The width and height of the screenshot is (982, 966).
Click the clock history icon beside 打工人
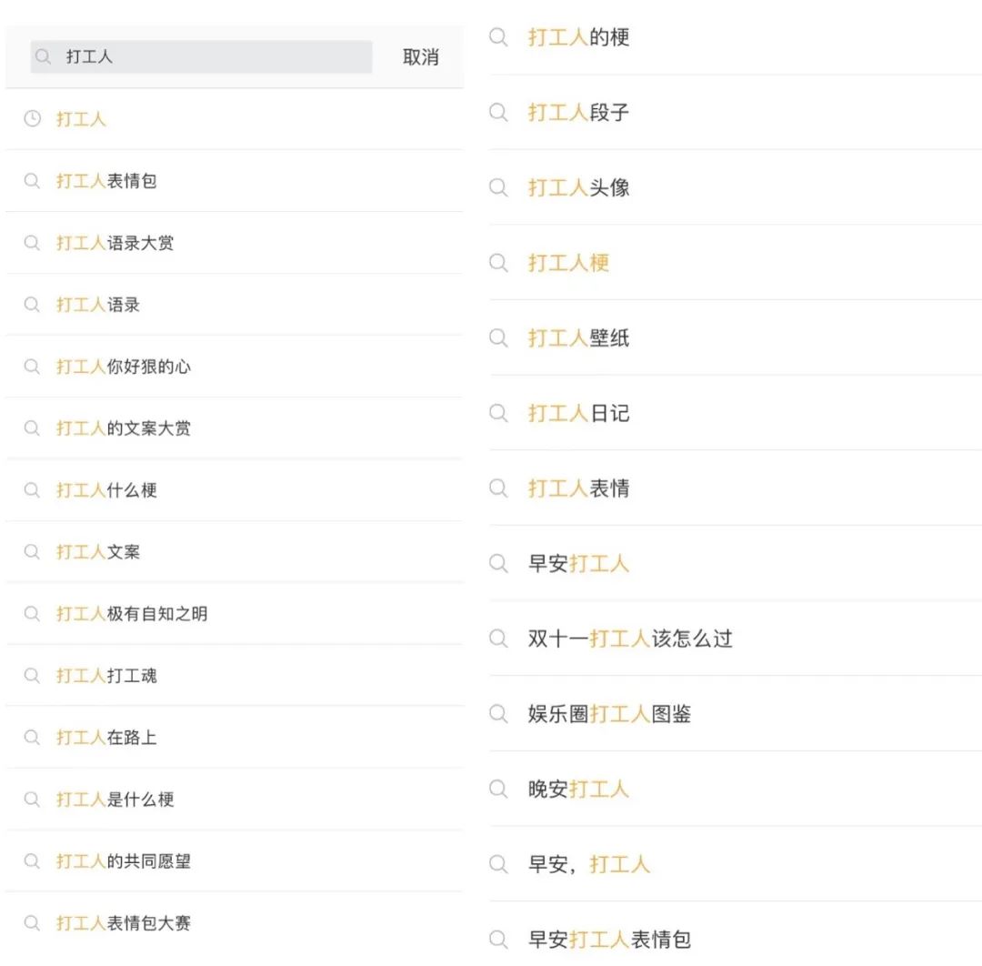[33, 119]
